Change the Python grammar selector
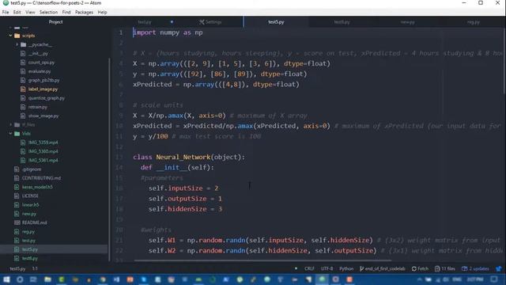Screen dimensions: 506x285 click(346, 268)
